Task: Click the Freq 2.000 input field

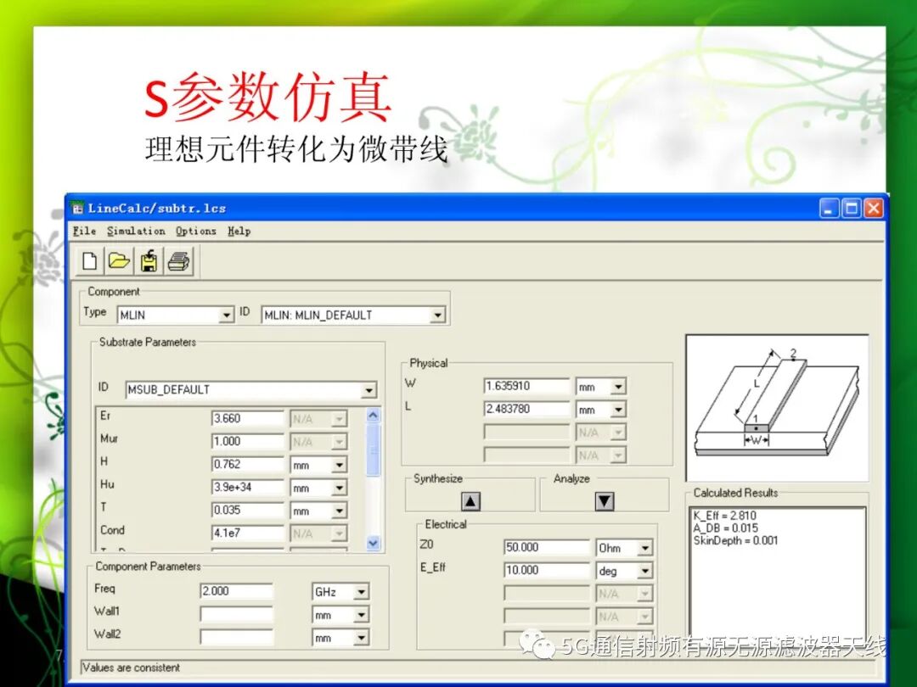Action: tap(236, 591)
